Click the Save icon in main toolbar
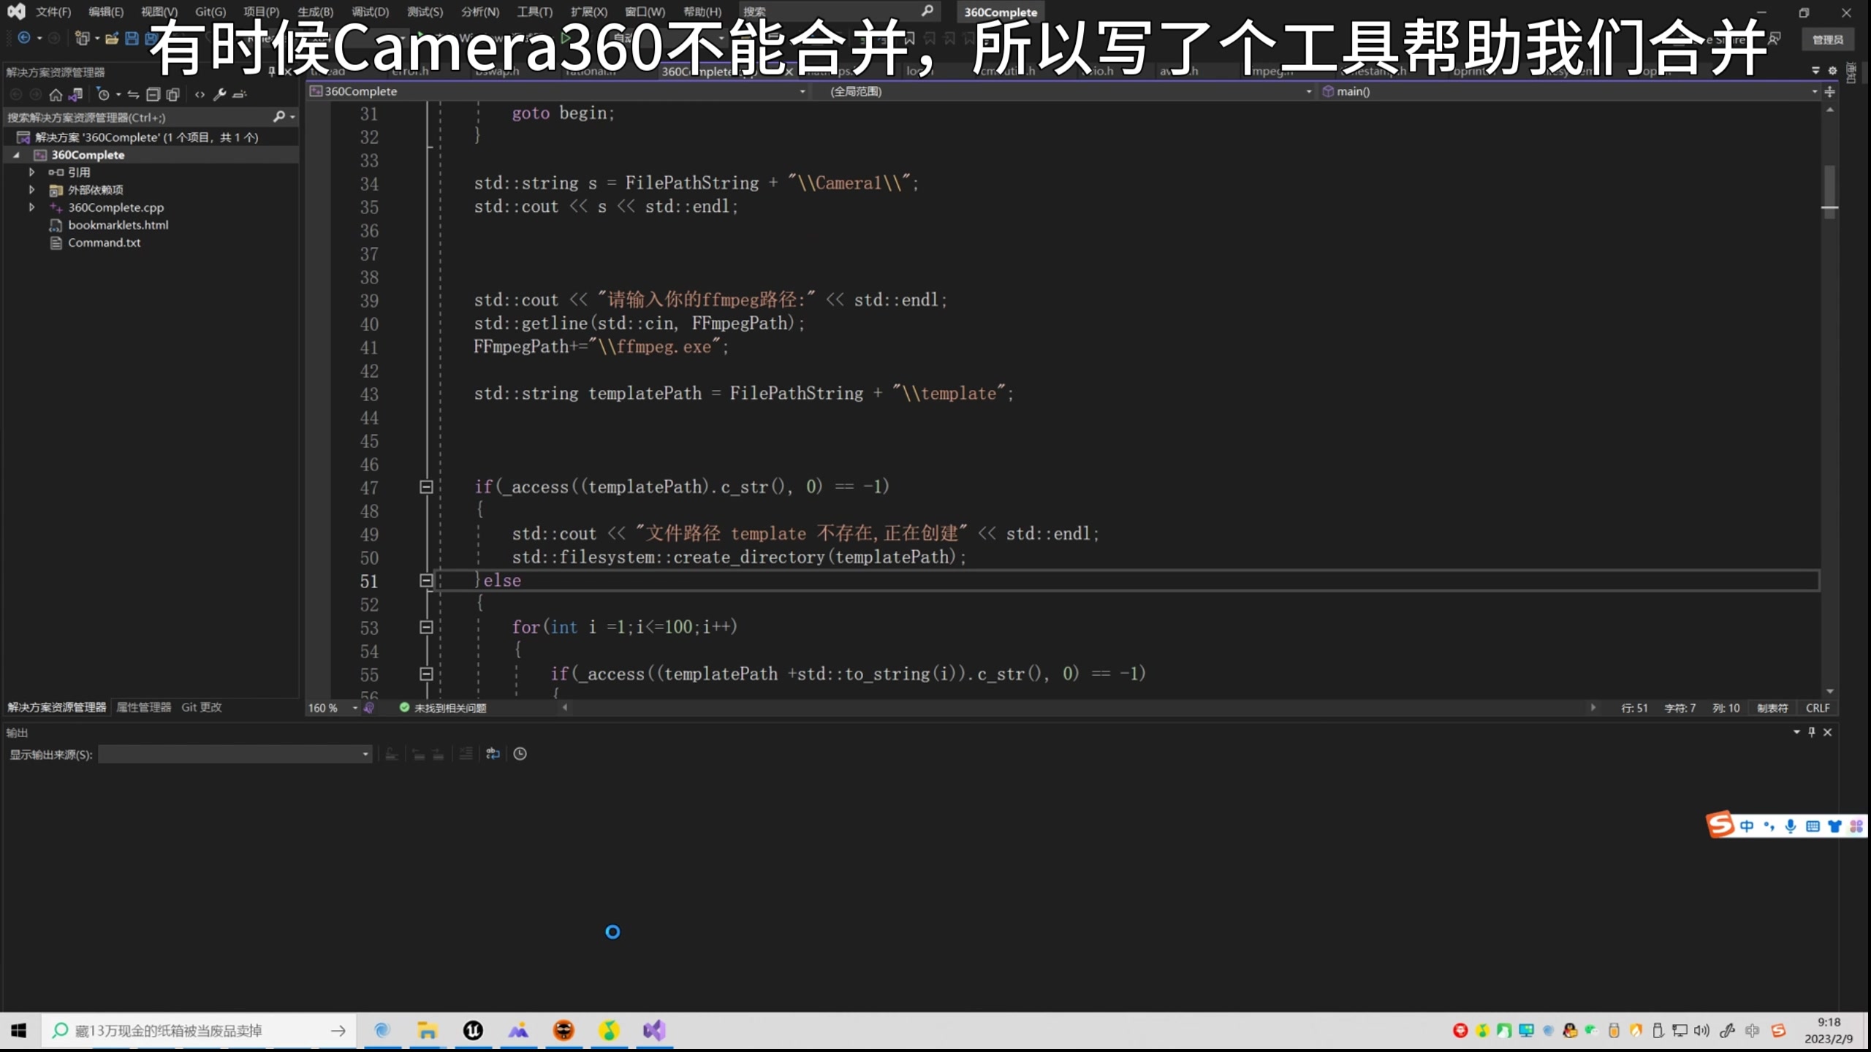The image size is (1871, 1052). click(x=132, y=38)
